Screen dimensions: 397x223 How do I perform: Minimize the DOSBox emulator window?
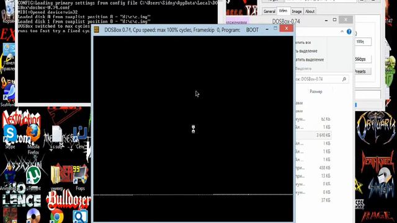pyautogui.click(x=267, y=29)
